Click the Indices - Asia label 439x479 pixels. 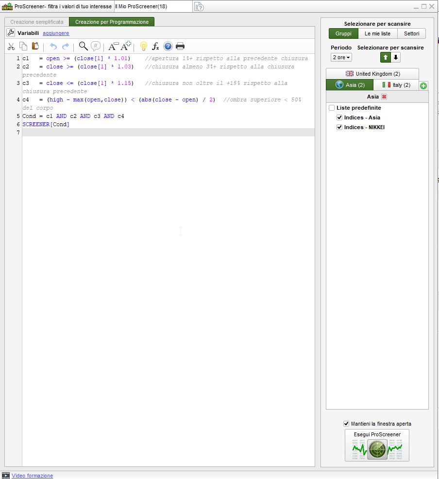362,117
